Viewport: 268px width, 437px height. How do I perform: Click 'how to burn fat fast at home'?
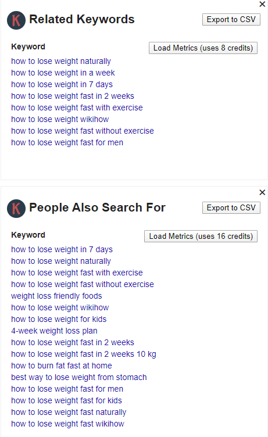tap(62, 366)
